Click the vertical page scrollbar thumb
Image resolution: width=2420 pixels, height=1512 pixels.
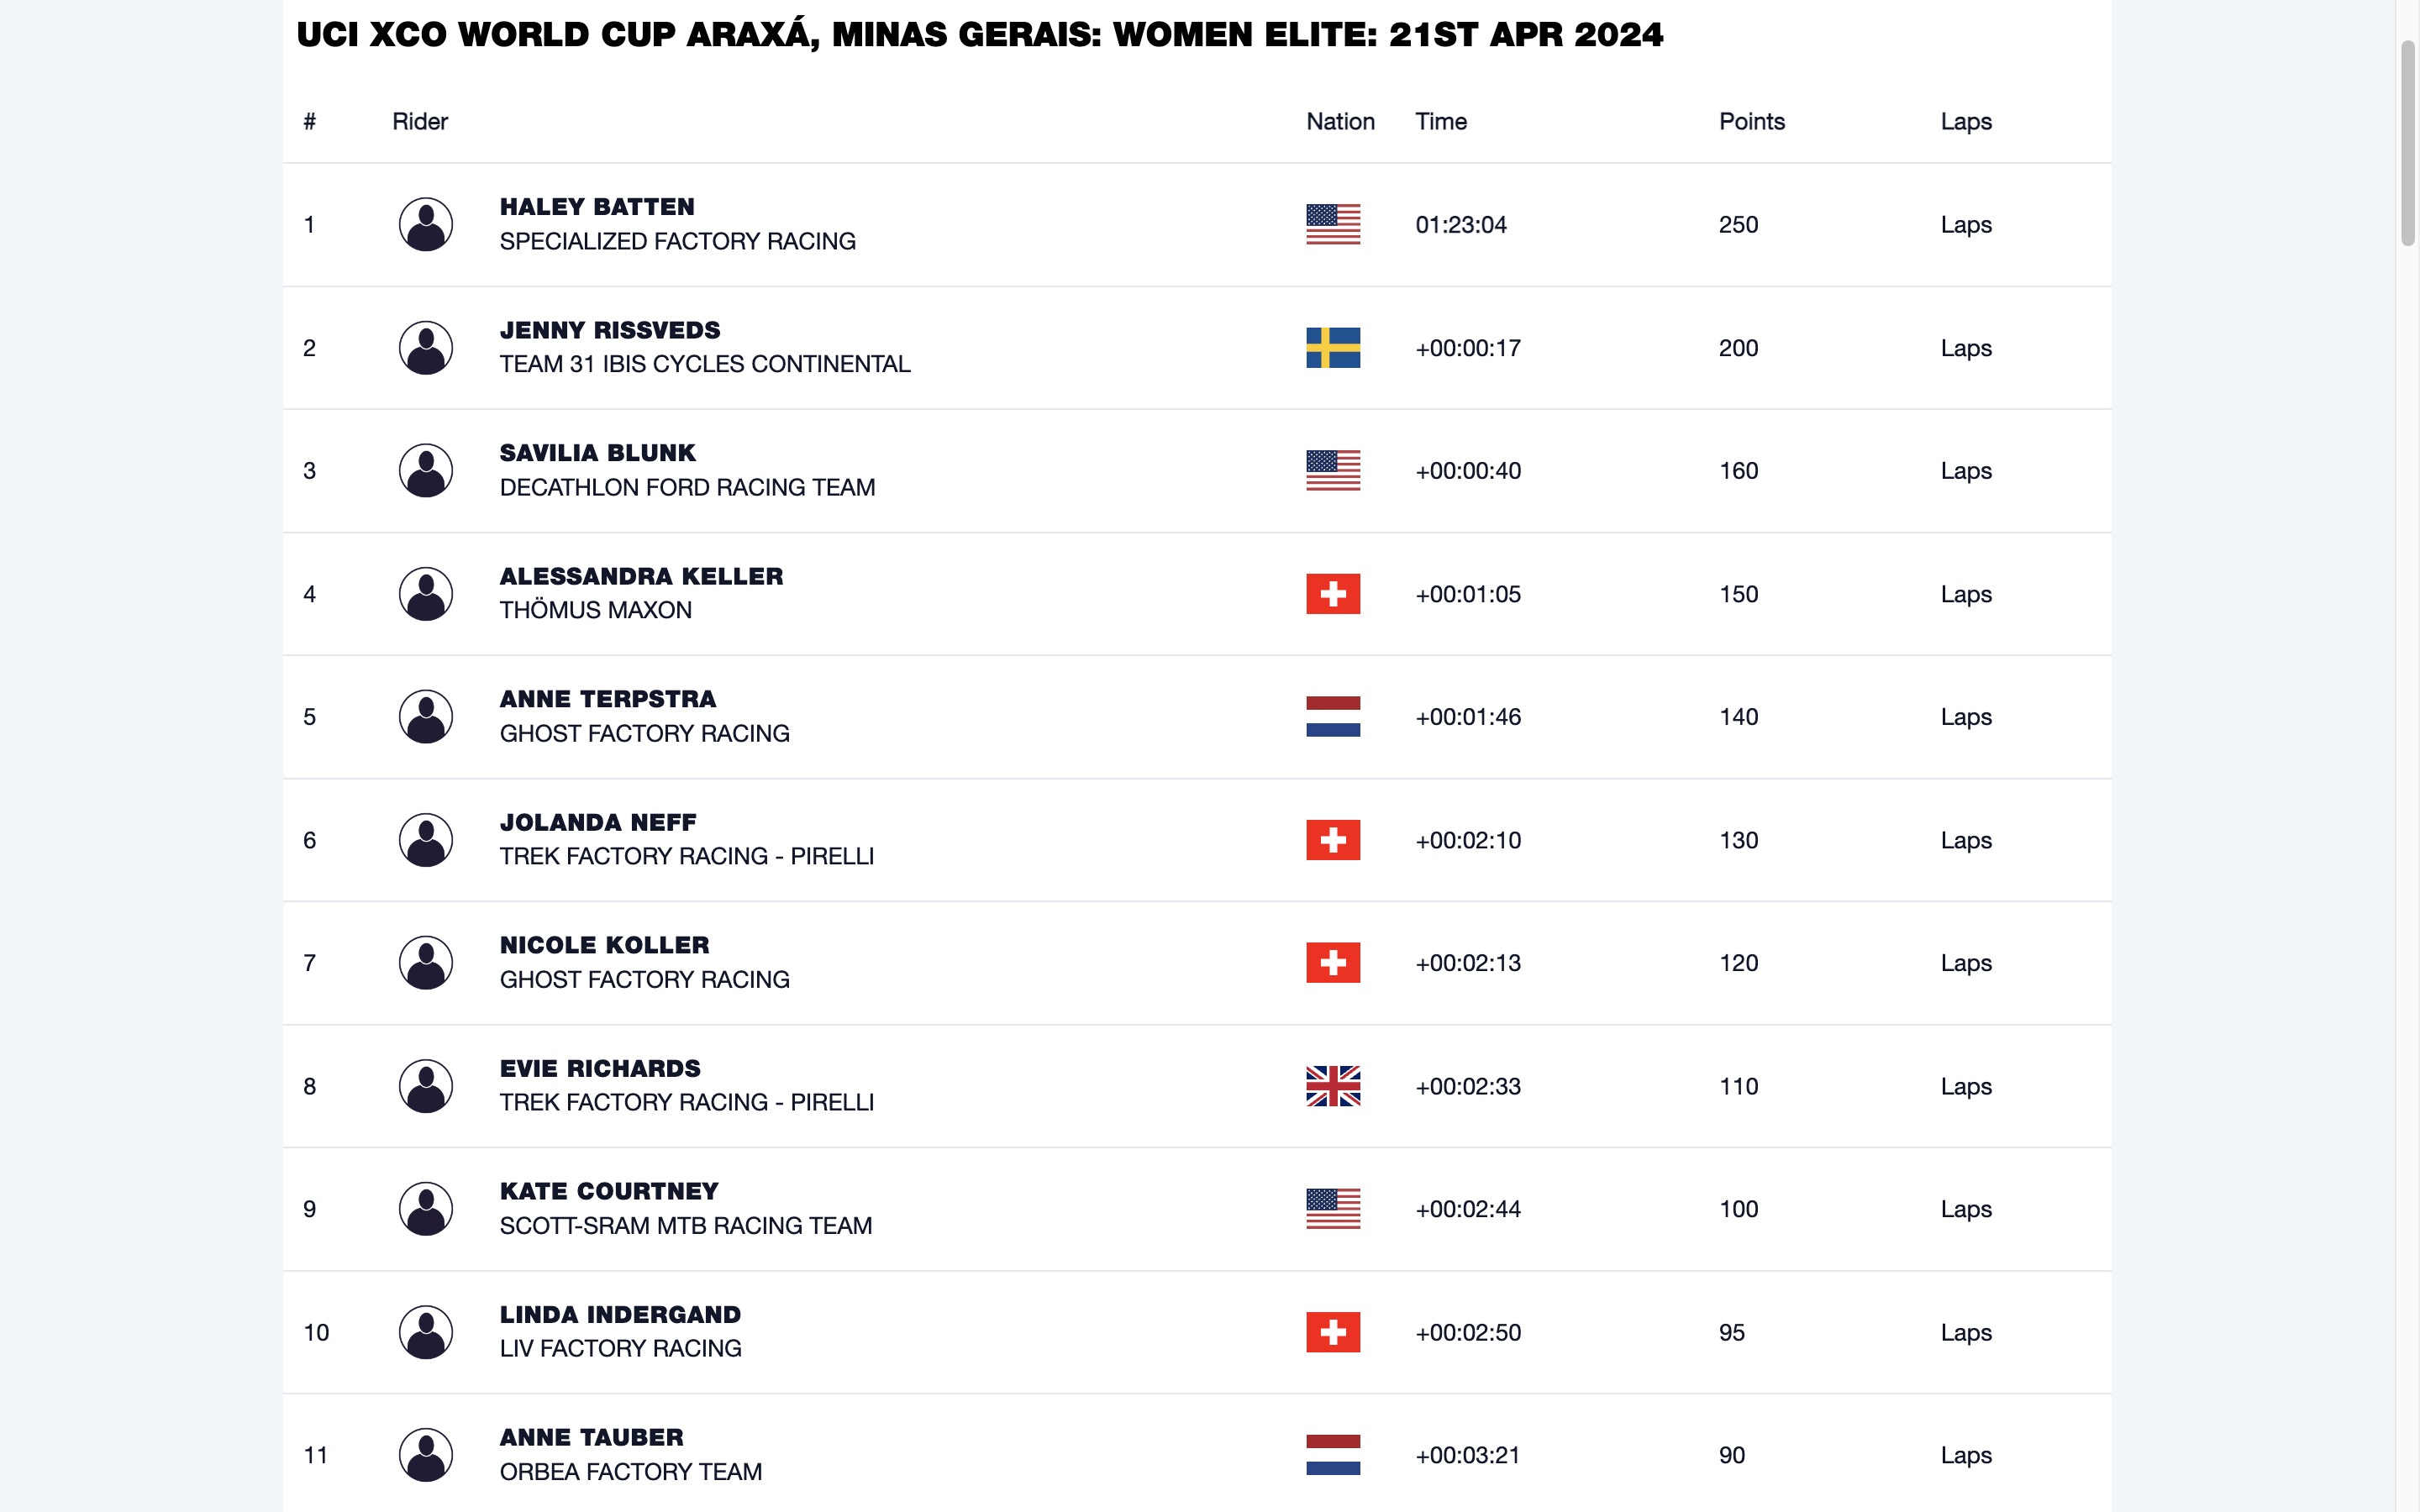click(2407, 142)
